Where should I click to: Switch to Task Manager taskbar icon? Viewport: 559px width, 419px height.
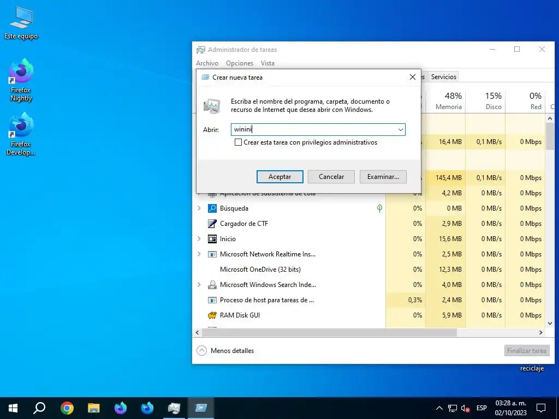pyautogui.click(x=174, y=408)
